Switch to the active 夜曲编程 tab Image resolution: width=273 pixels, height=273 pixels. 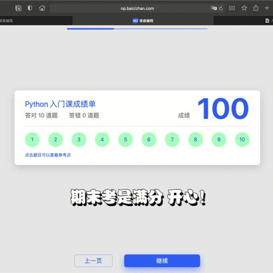143,21
